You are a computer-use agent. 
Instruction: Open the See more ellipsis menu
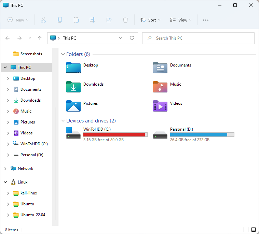(x=206, y=20)
